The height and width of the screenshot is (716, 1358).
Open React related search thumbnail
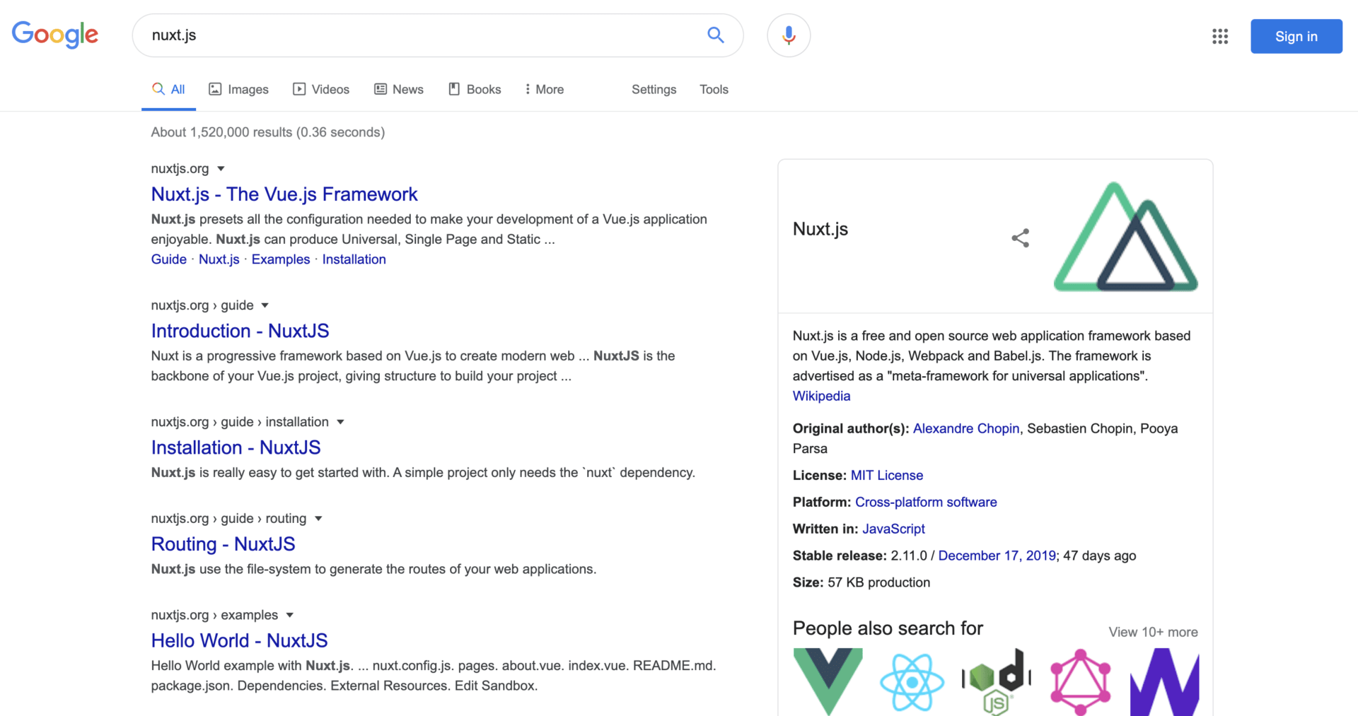click(912, 681)
